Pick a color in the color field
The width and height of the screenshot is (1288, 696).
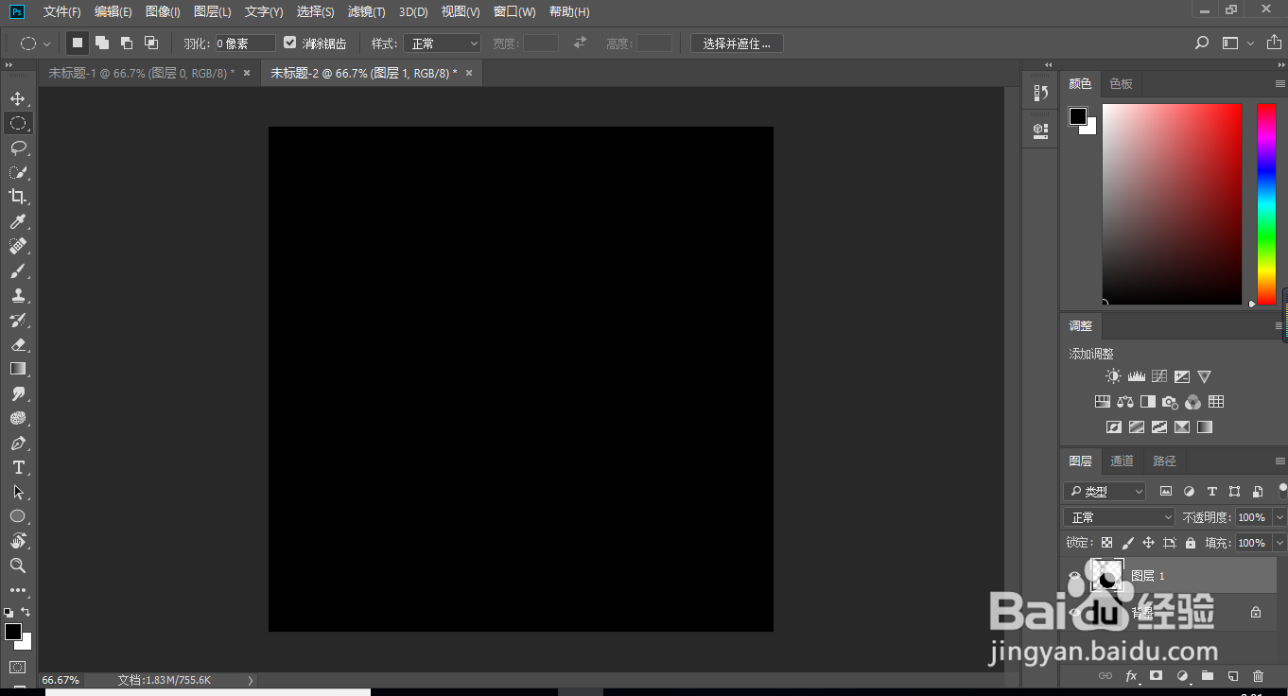[1172, 204]
